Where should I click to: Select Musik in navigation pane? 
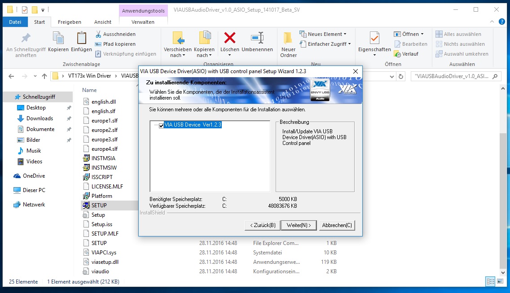tap(34, 151)
